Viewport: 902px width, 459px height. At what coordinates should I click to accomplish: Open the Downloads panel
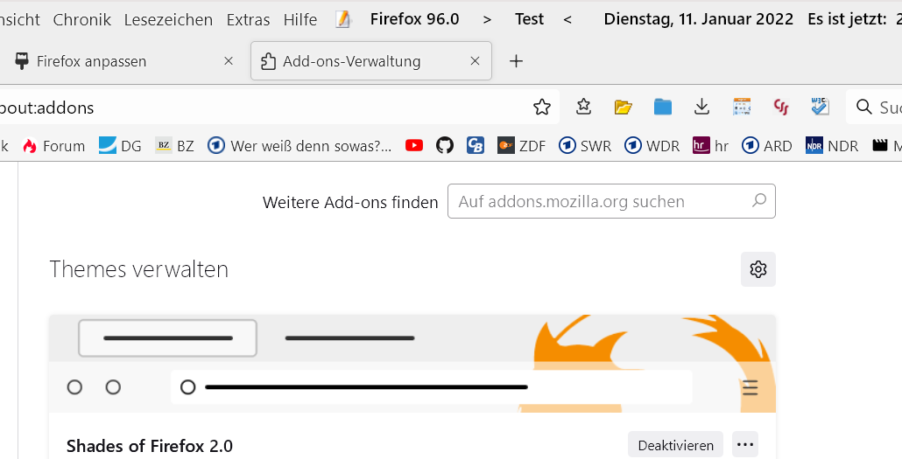pos(701,107)
